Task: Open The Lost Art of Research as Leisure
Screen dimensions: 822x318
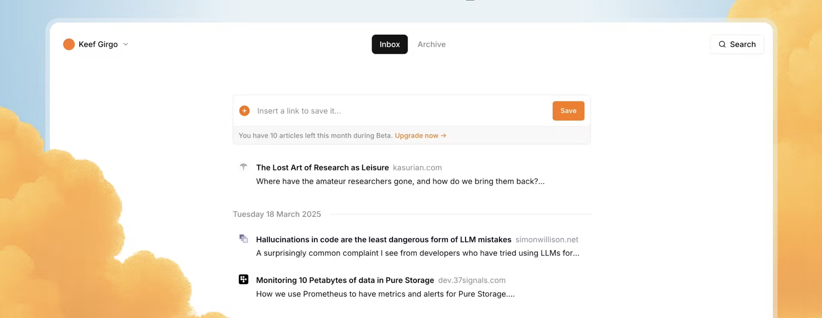Action: 322,167
